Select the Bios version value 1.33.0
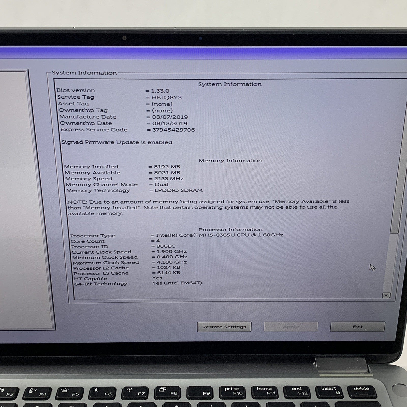407x407 pixels. click(160, 91)
